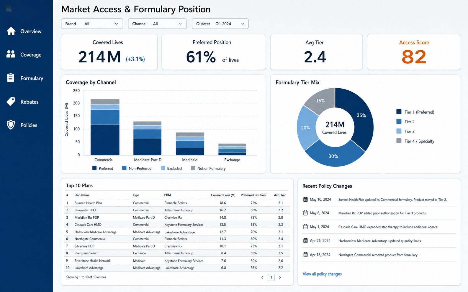
Task: Sort table by Preferred Position header
Action: (253, 195)
